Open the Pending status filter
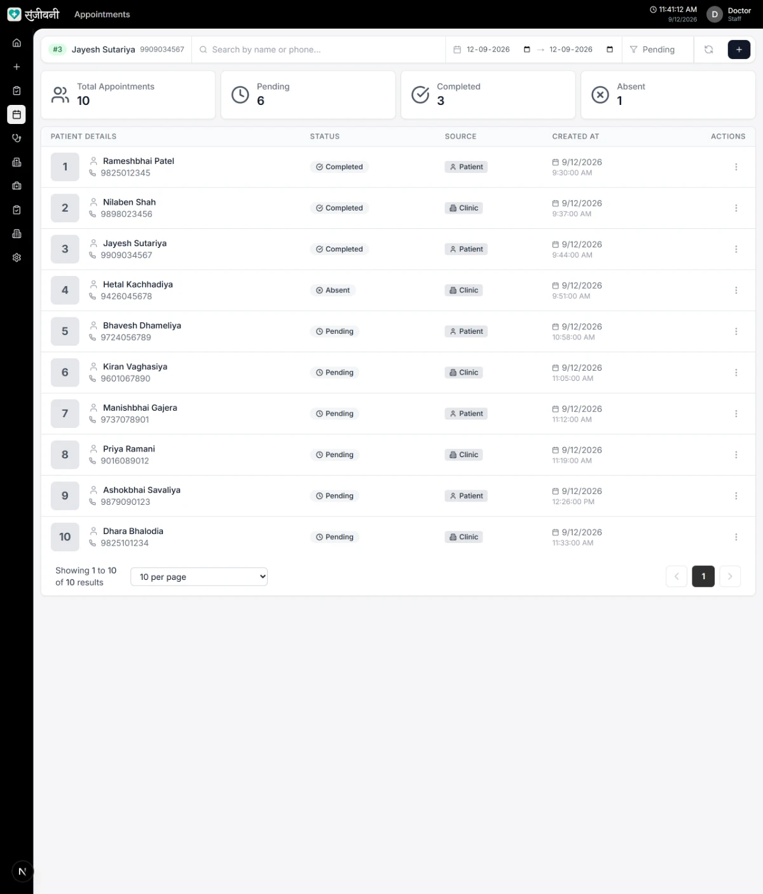 click(658, 50)
